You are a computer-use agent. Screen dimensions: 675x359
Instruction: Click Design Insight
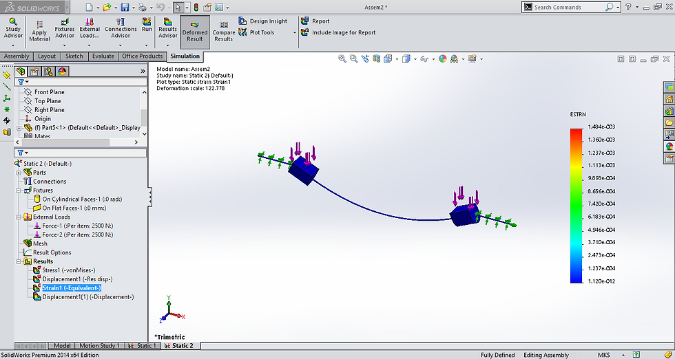[x=263, y=21]
